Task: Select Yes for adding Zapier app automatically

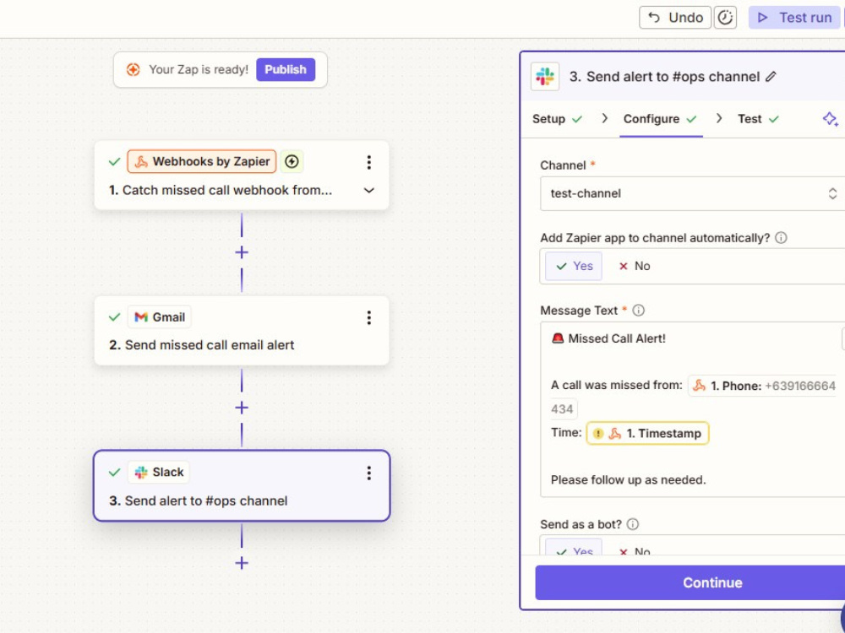Action: tap(574, 266)
